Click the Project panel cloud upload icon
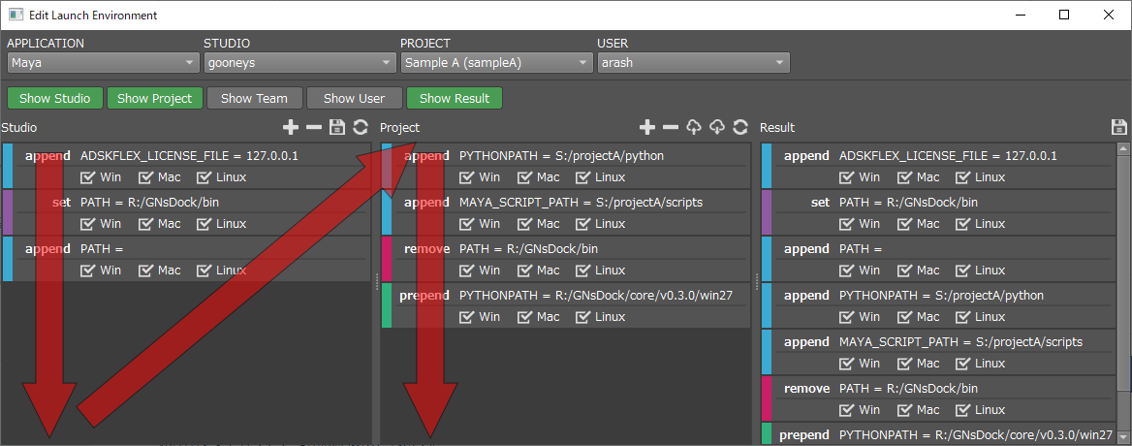 (x=694, y=127)
